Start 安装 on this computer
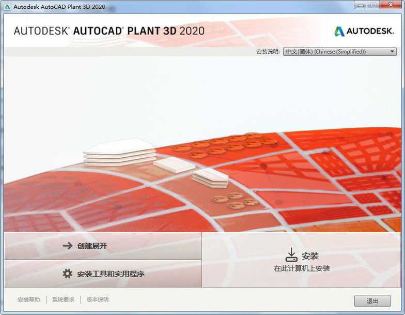 (x=302, y=260)
